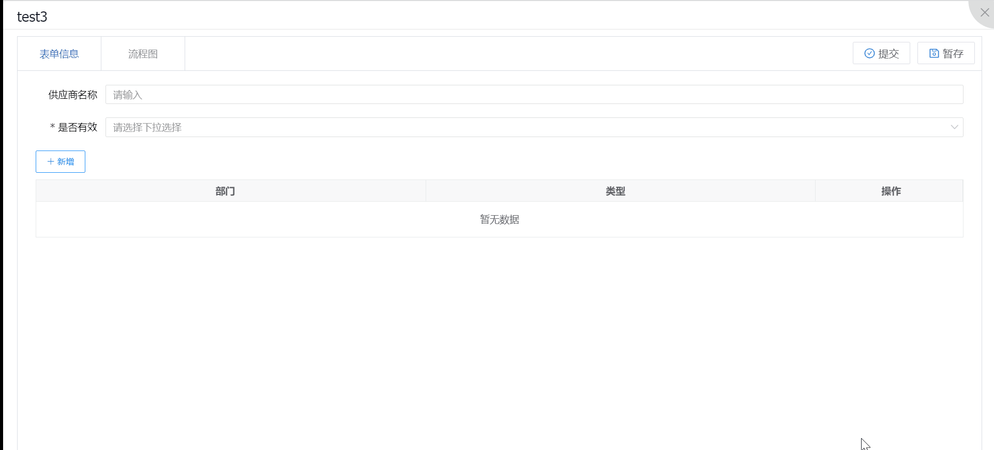The width and height of the screenshot is (994, 450).
Task: Click the save disk icon in 暂存
Action: pyautogui.click(x=933, y=53)
